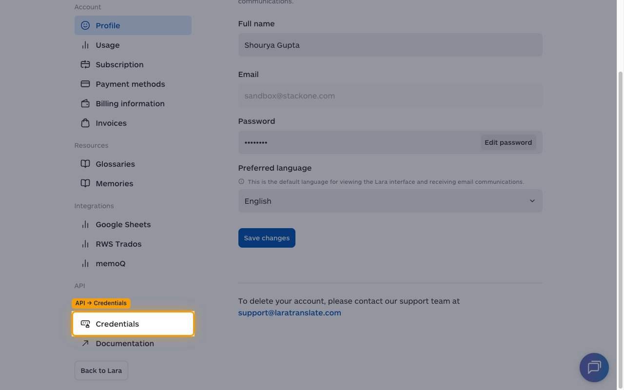Click Back to Lara button
624x390 pixels.
(101, 370)
